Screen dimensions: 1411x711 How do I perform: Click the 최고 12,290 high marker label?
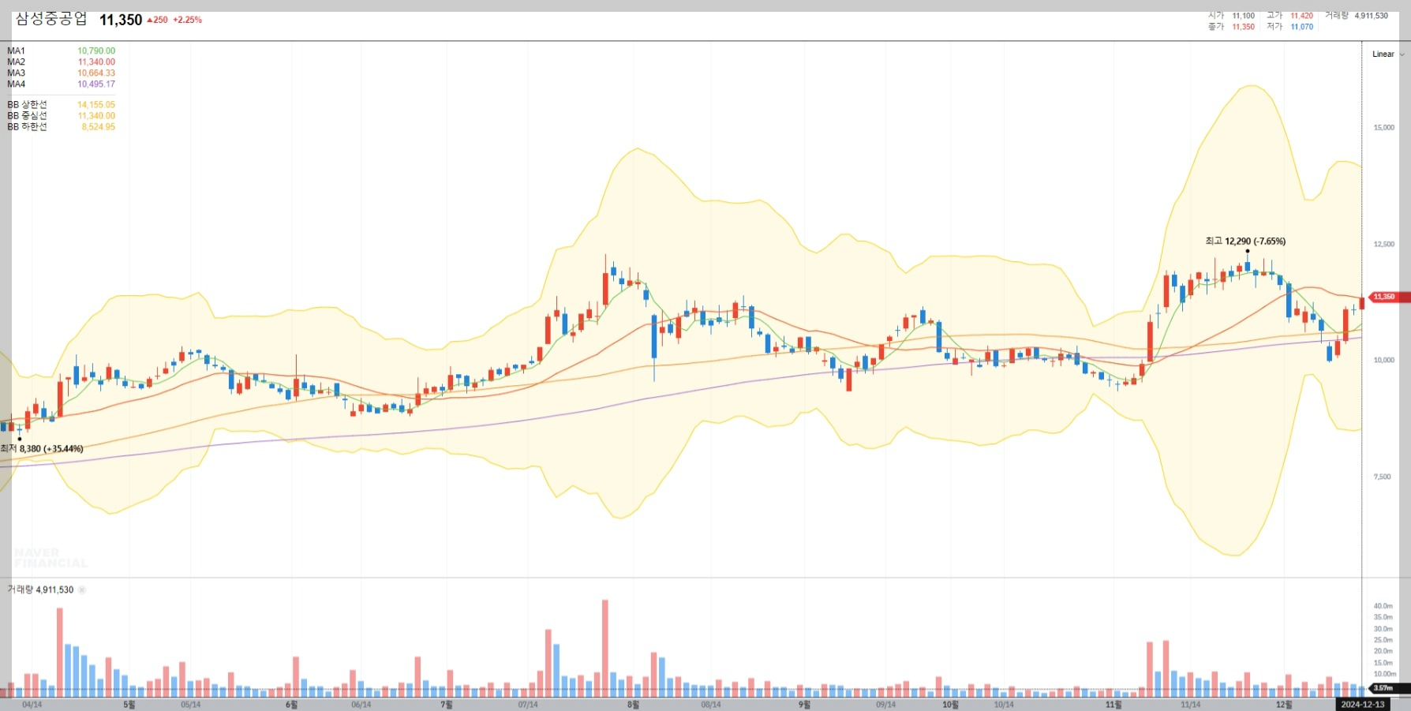(x=1245, y=241)
